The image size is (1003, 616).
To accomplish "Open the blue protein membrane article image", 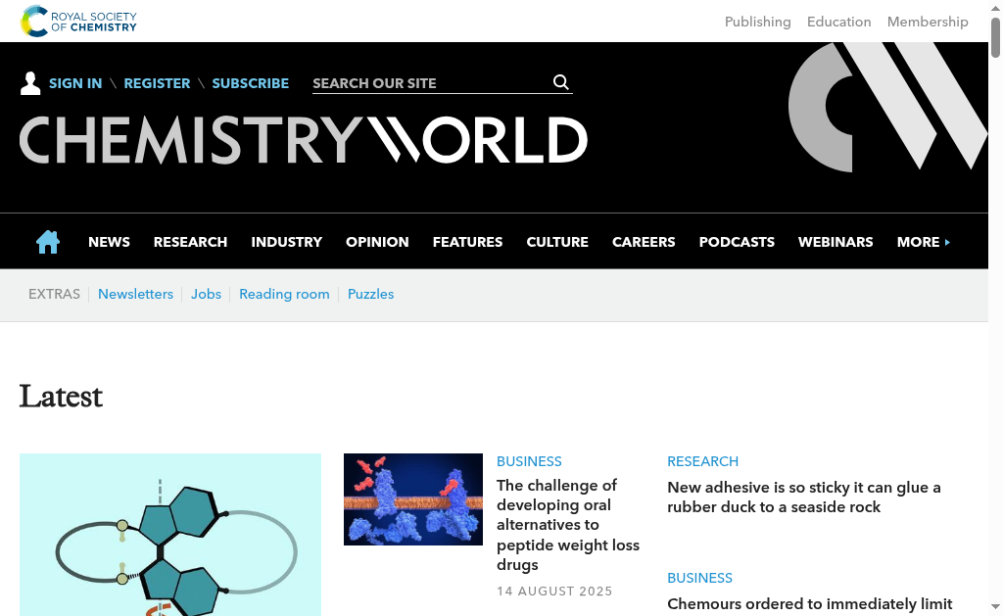I will (413, 499).
